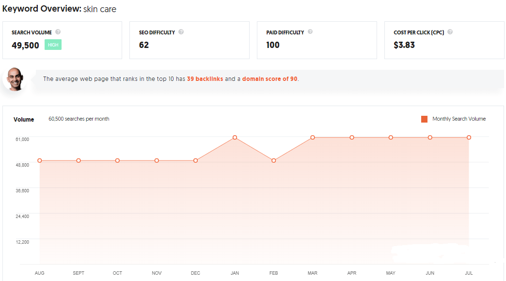Click the May data point marker
This screenshot has width=506, height=281.
tap(391, 138)
